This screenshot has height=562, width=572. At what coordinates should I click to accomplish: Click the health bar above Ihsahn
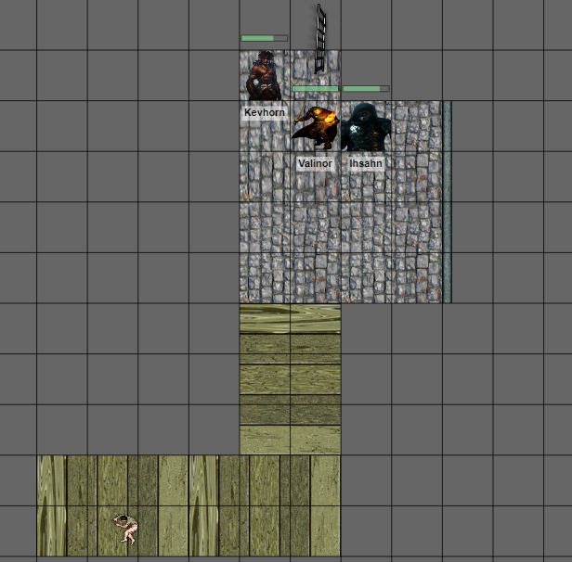point(366,88)
